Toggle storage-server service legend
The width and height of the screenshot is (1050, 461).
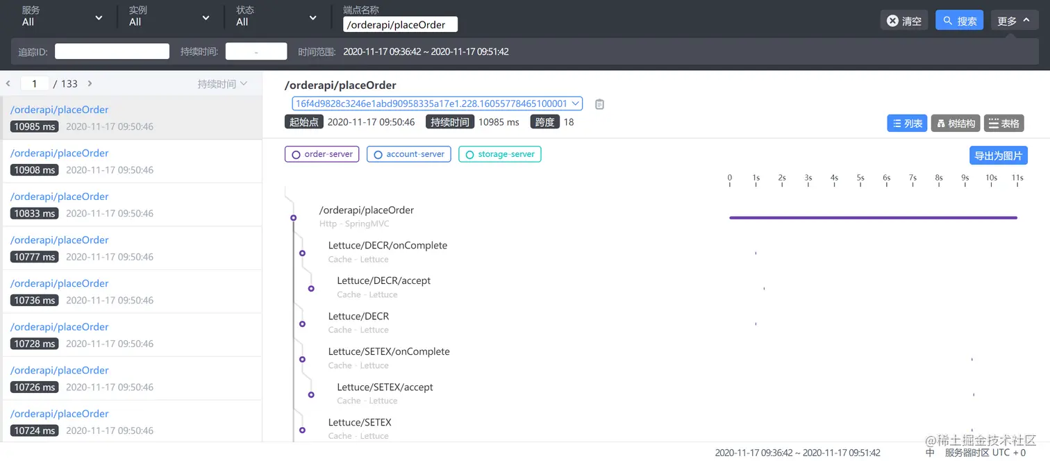coord(499,154)
